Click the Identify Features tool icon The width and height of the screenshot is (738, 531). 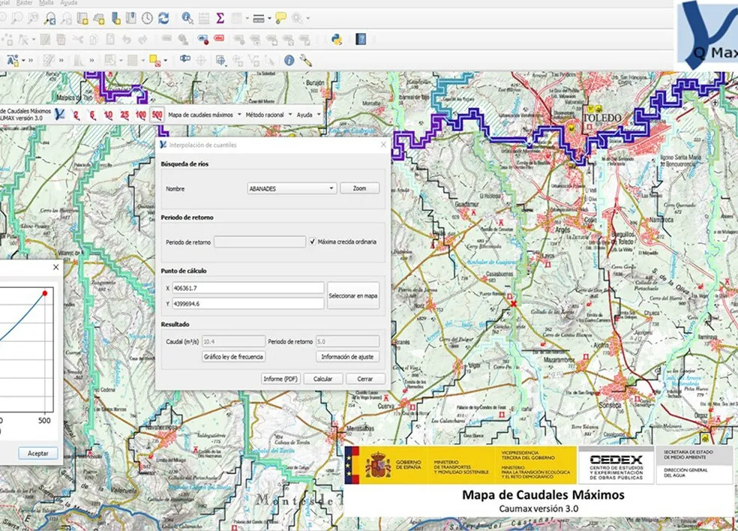[187, 18]
